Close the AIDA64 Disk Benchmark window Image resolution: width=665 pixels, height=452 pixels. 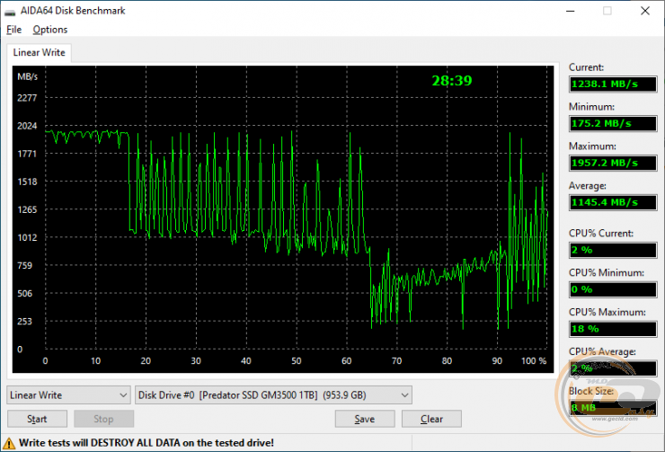coord(645,11)
